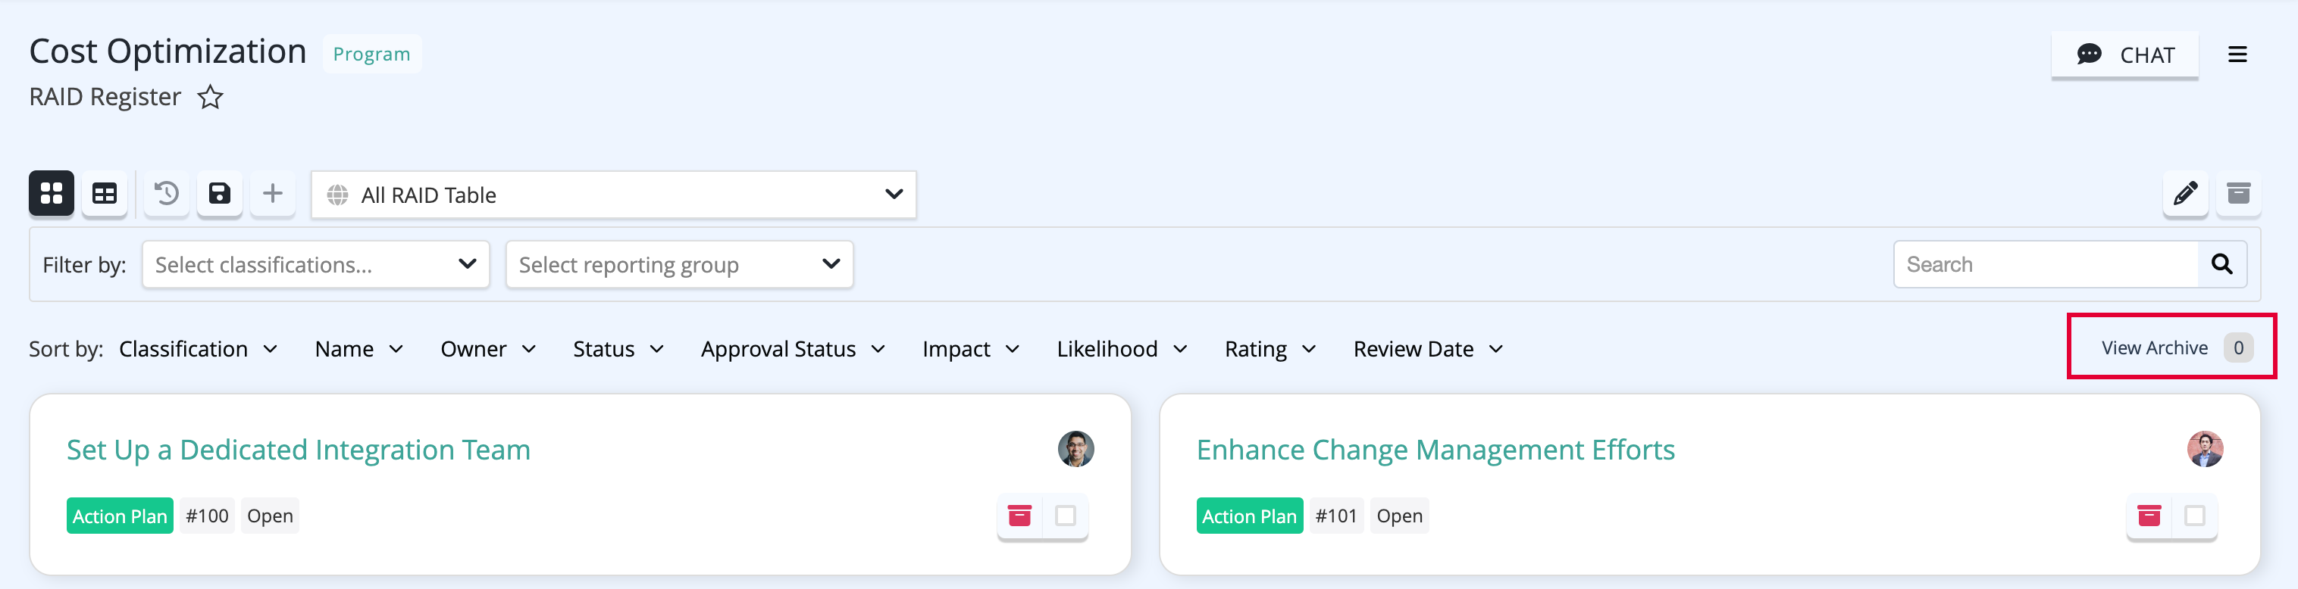
Task: Open the hamburger menu
Action: (2237, 55)
